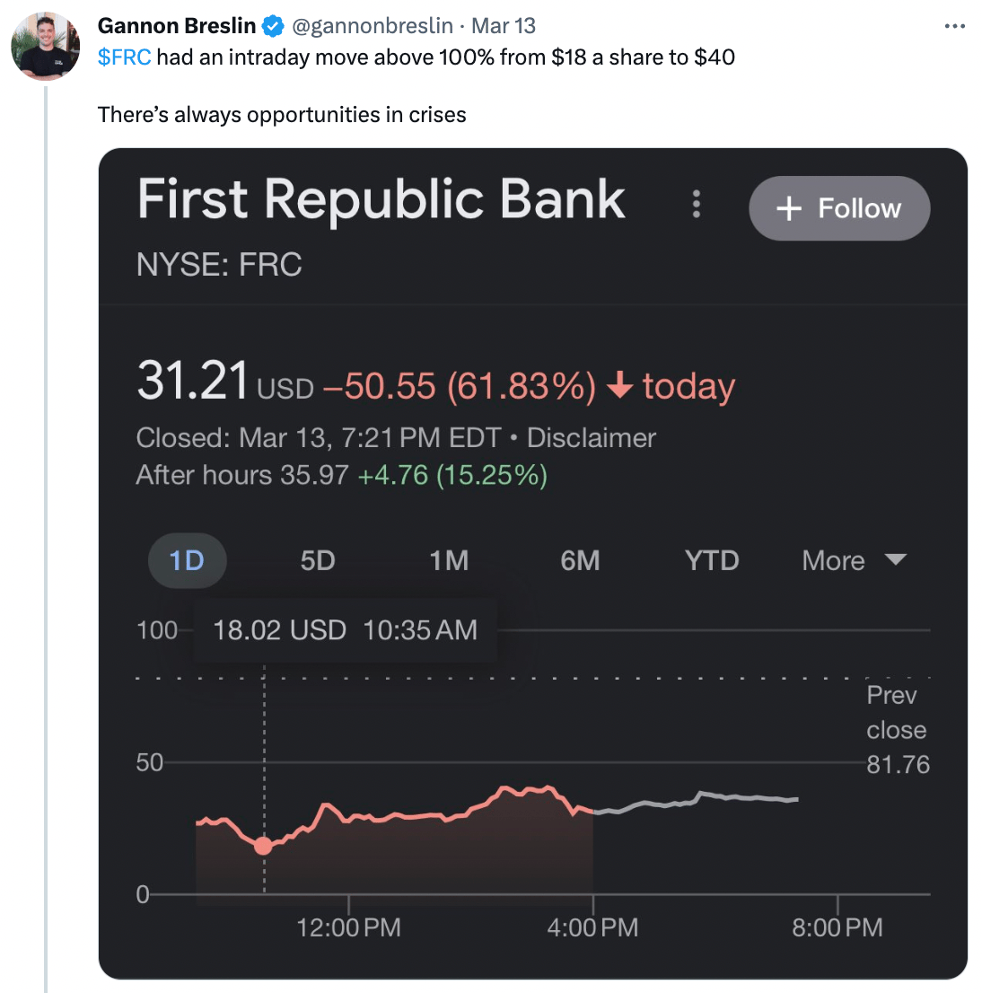Select the 1D time range tab
982x993 pixels.
click(x=187, y=560)
